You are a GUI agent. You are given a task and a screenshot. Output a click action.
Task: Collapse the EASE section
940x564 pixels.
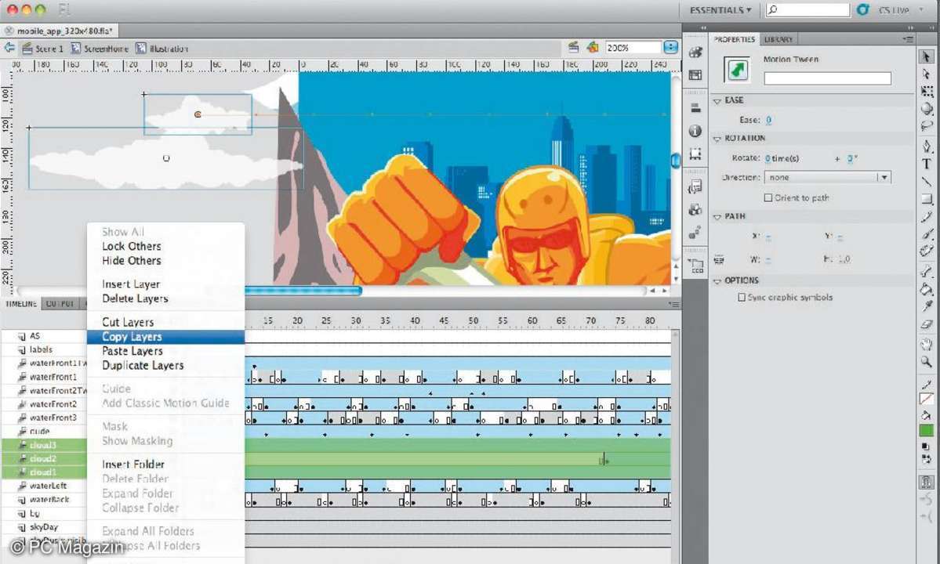(717, 100)
